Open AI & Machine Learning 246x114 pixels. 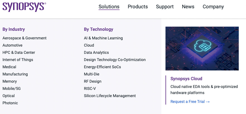[x=103, y=38]
